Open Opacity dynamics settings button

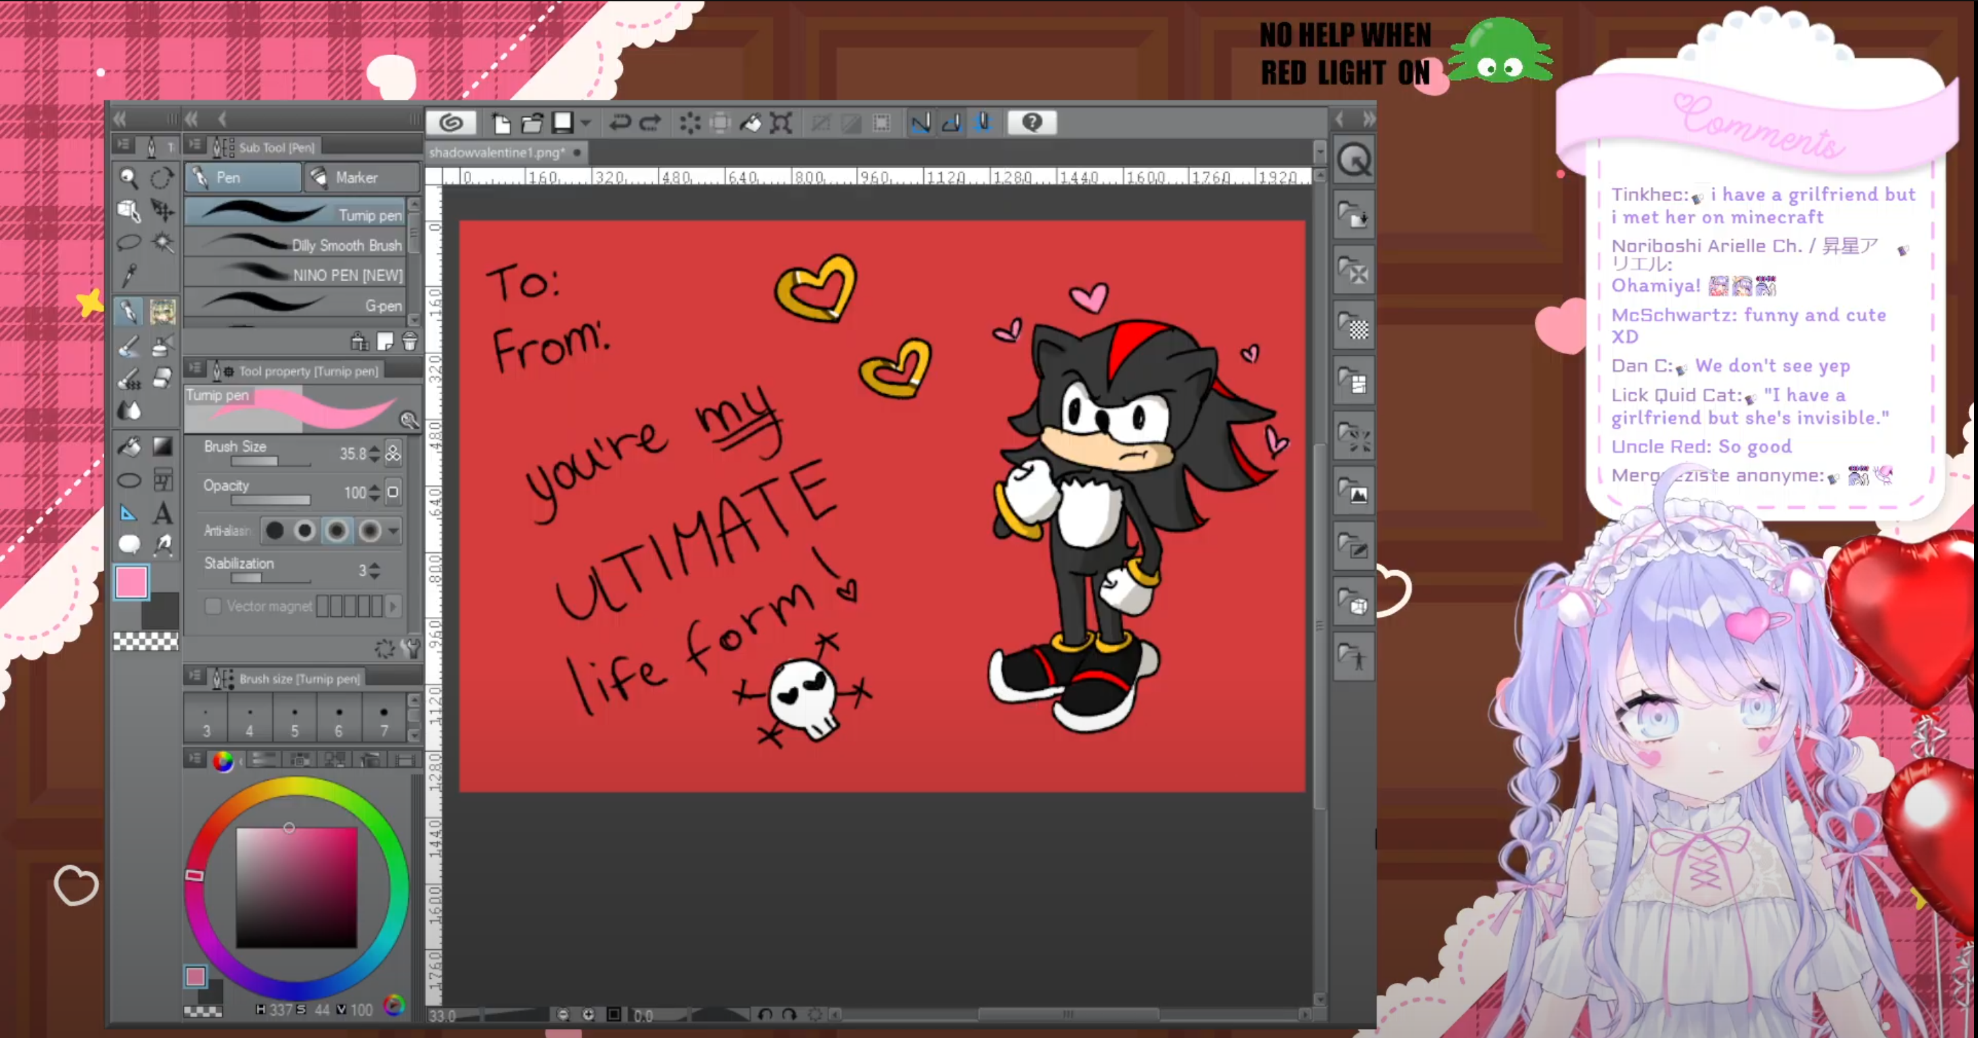(393, 492)
